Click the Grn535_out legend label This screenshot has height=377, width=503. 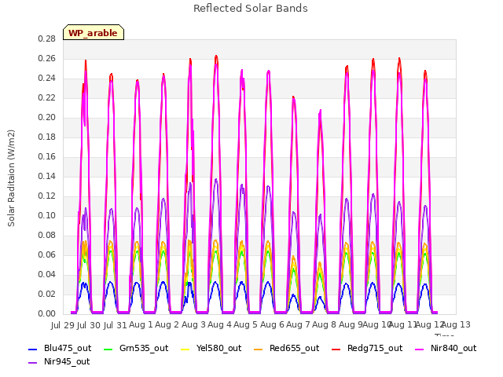point(144,348)
